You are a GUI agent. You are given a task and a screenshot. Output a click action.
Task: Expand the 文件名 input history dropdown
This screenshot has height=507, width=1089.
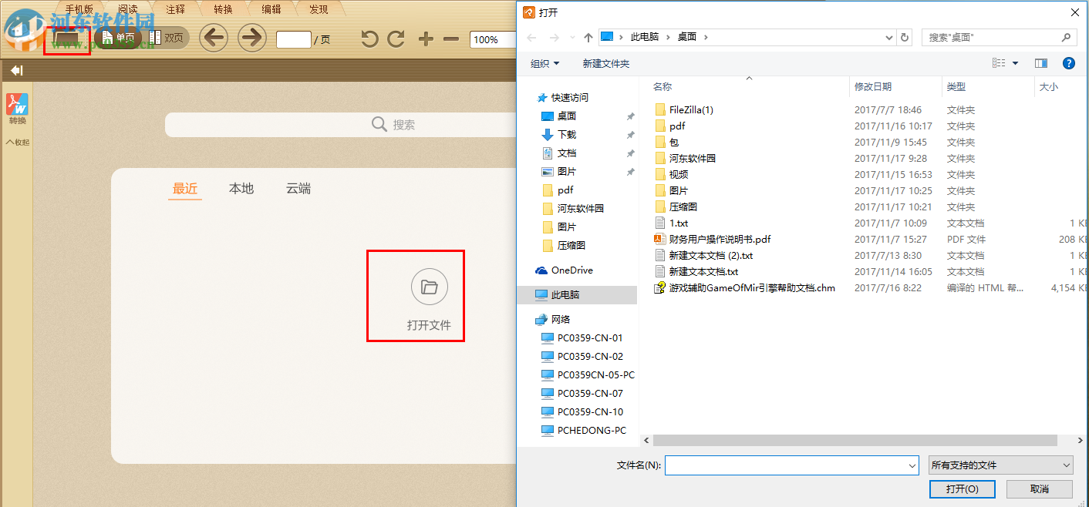912,465
